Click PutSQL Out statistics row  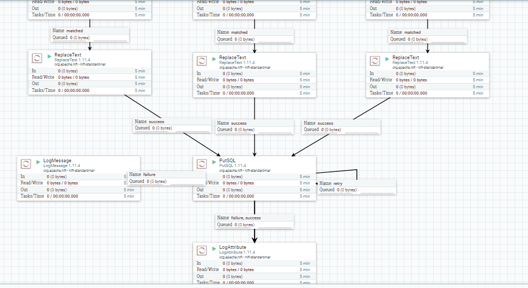coord(254,190)
